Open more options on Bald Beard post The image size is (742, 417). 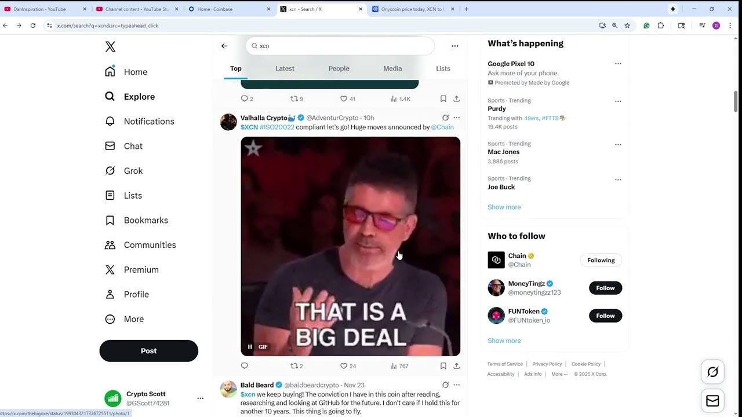coord(457,385)
